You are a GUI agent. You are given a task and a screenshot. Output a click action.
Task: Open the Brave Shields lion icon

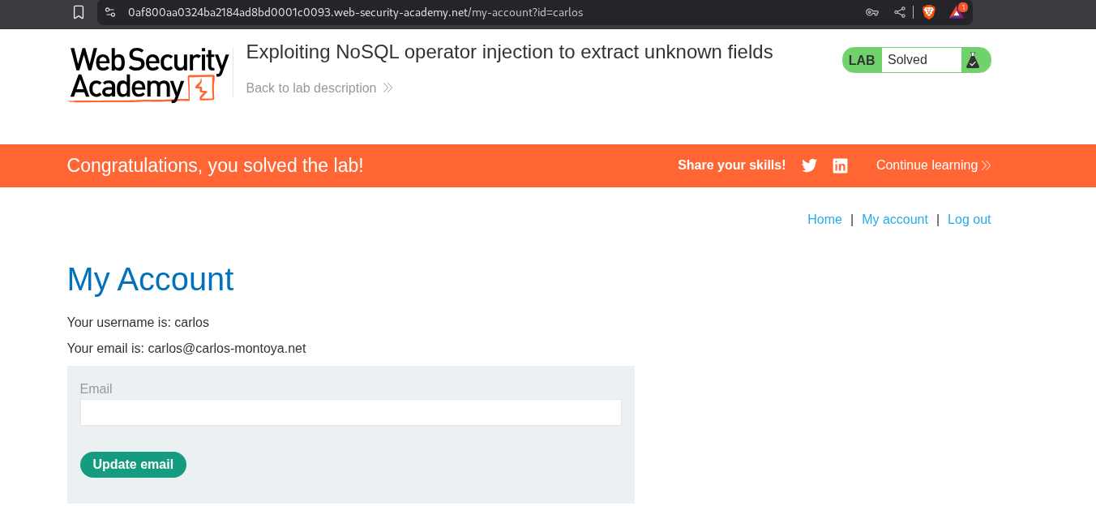click(x=929, y=12)
